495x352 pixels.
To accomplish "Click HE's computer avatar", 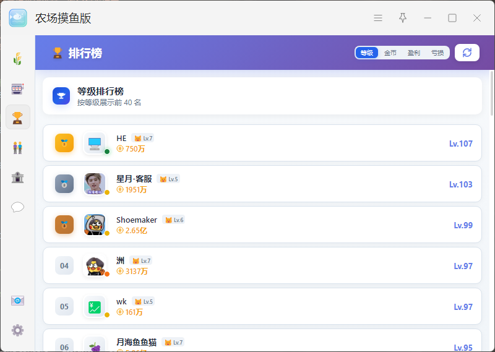I will click(x=95, y=143).
